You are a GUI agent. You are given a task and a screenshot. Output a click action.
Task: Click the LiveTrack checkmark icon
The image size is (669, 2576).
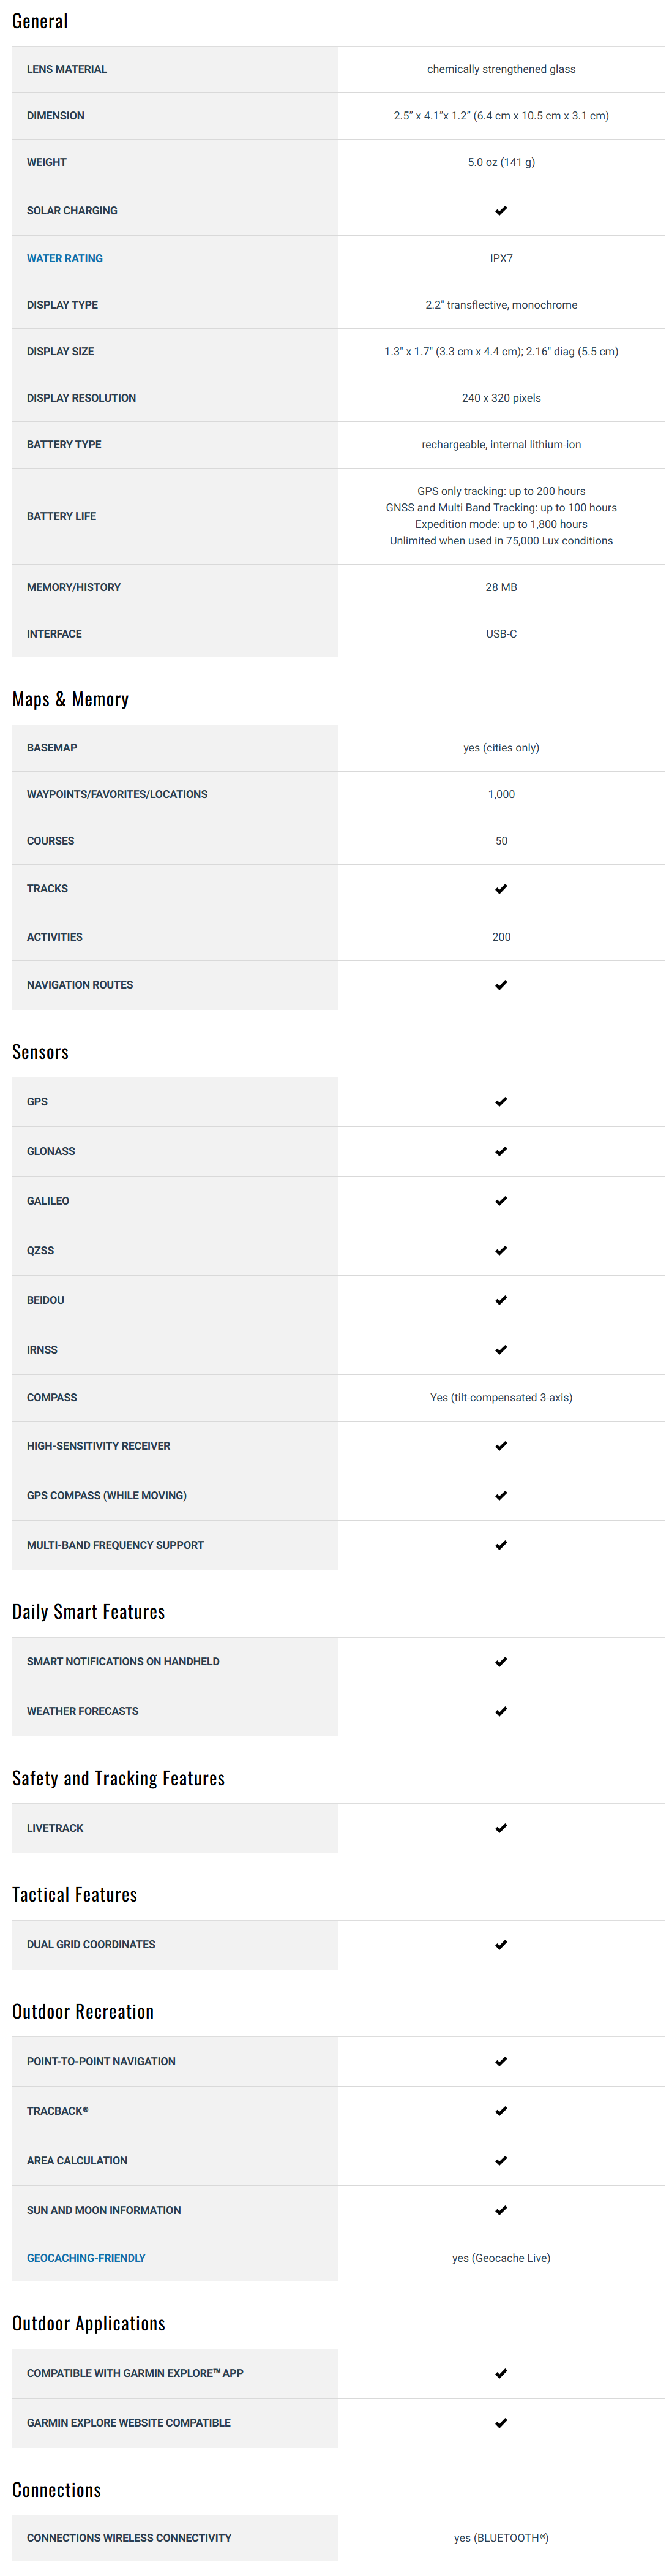pos(501,1828)
